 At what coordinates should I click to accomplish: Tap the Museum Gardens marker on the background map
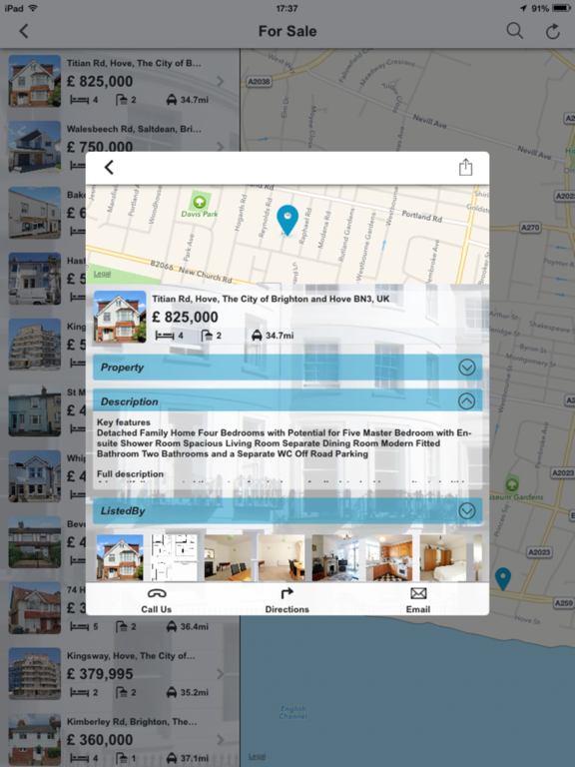(512, 482)
